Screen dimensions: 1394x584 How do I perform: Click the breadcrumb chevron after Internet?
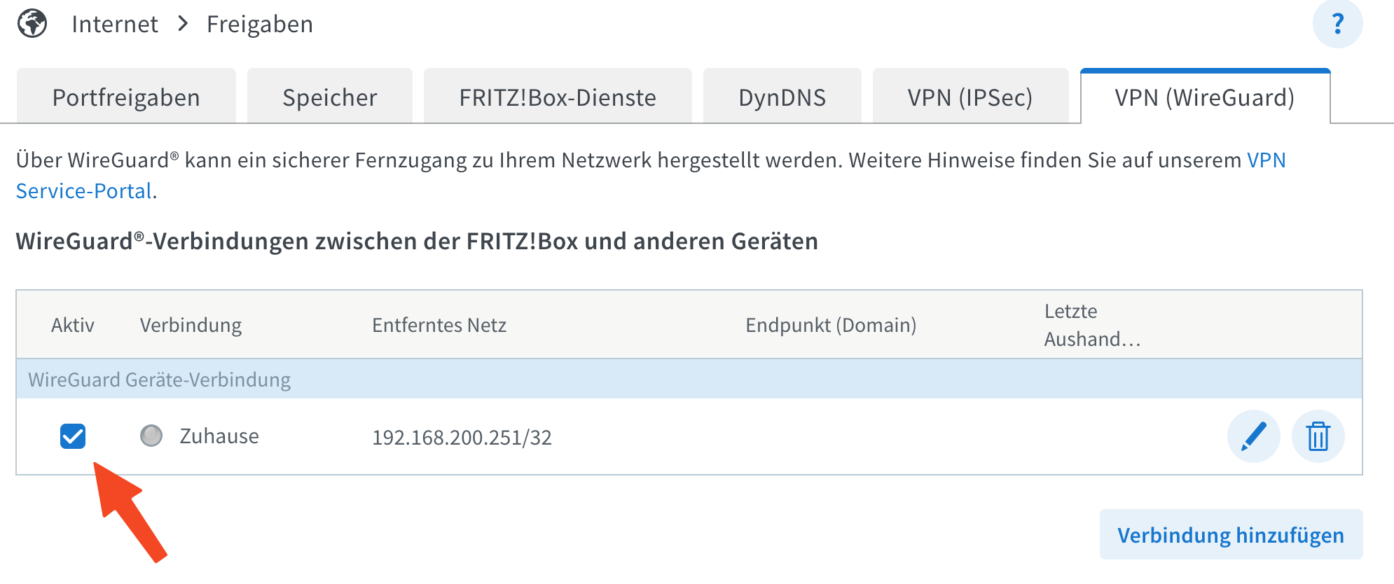click(183, 24)
